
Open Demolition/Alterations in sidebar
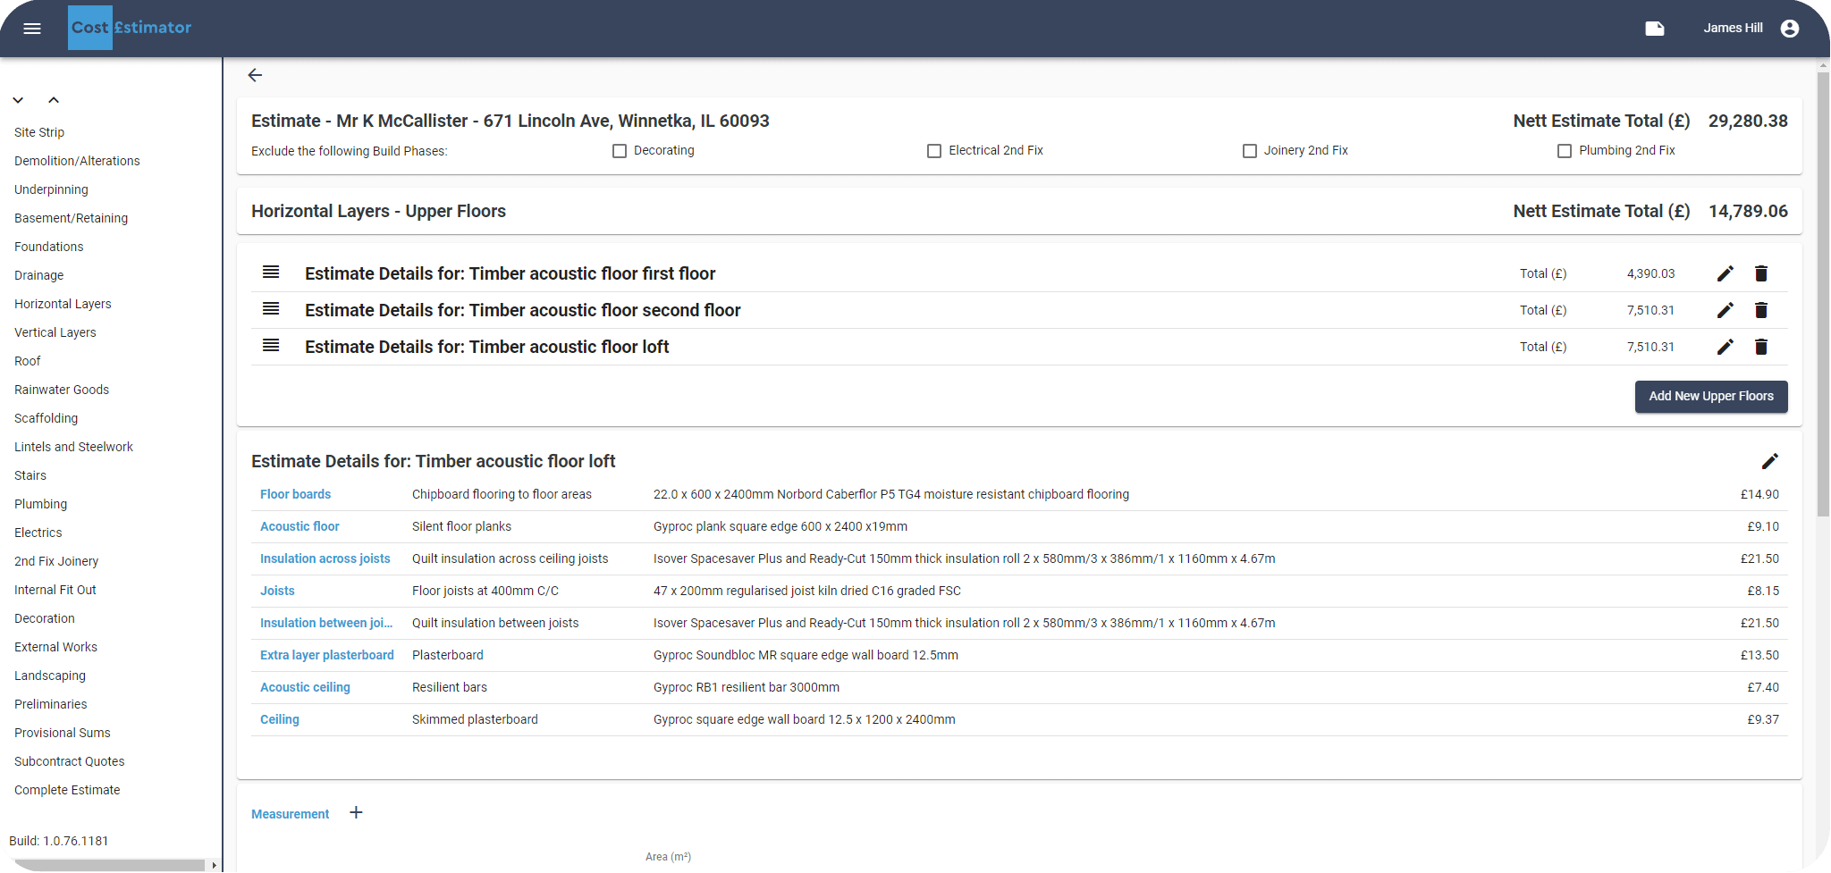77,161
